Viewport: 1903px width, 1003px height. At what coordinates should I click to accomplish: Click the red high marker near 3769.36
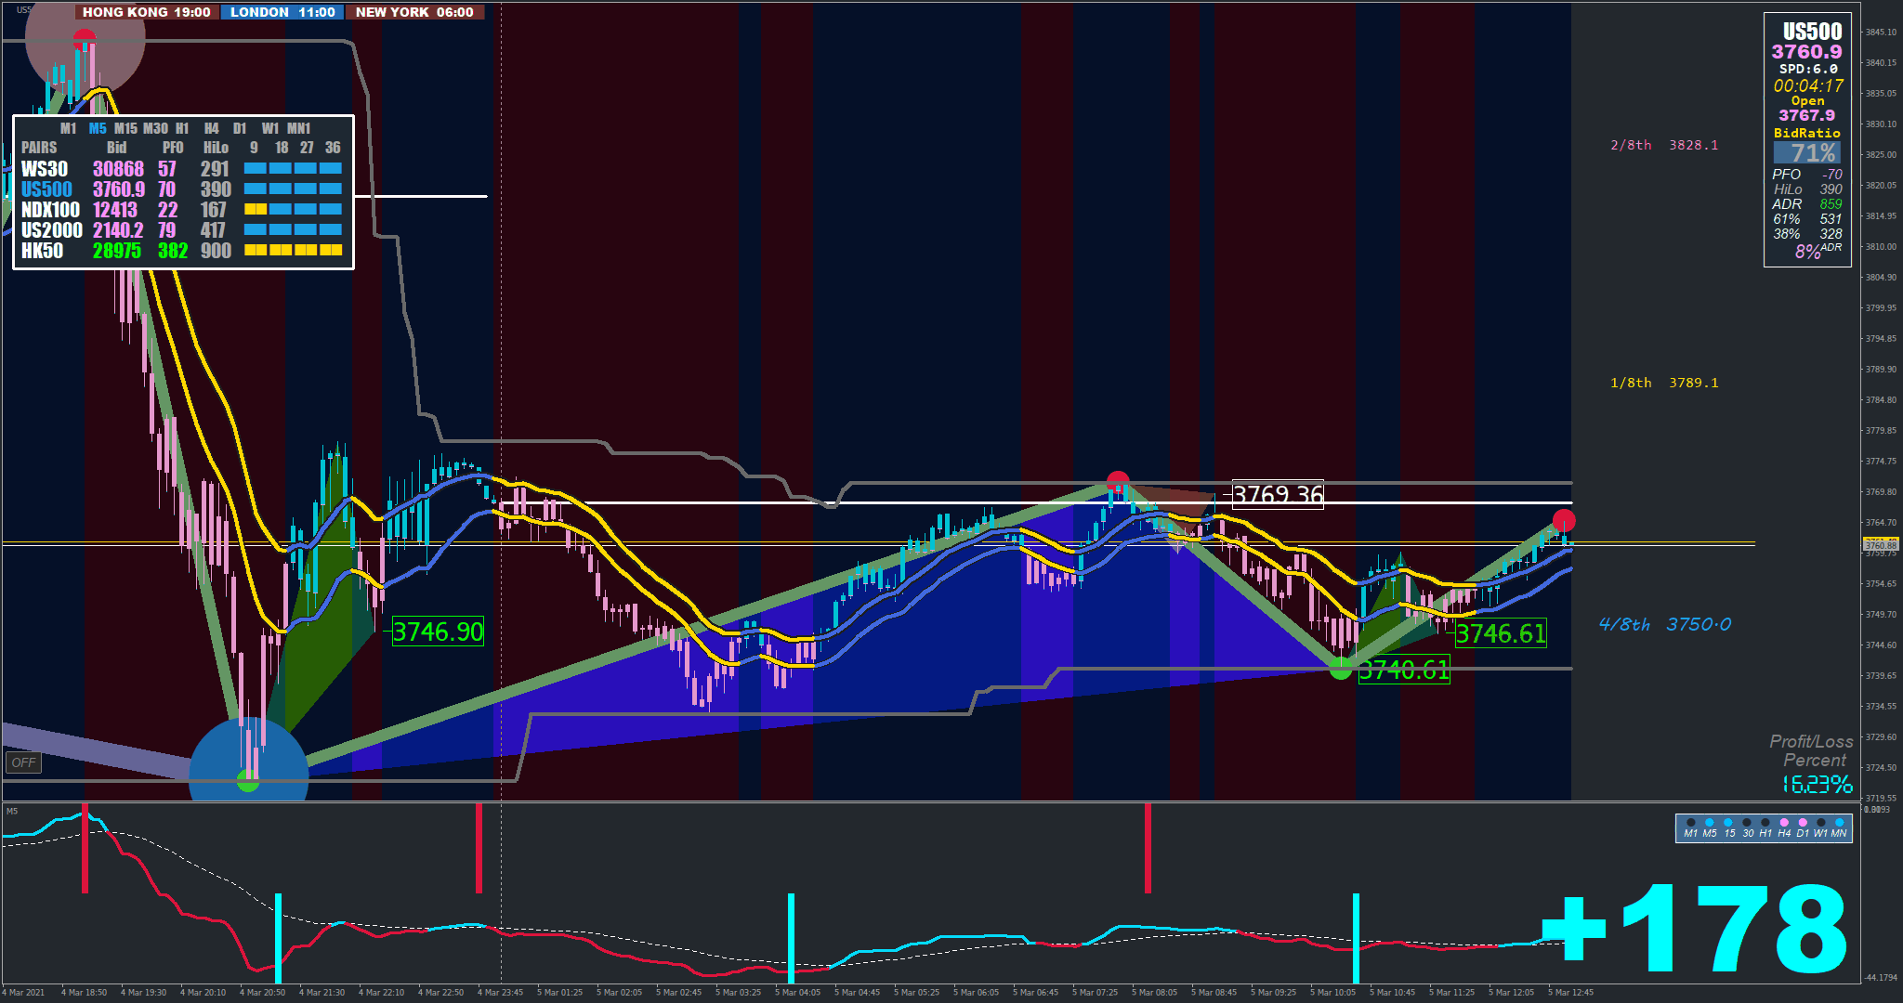pyautogui.click(x=1118, y=482)
